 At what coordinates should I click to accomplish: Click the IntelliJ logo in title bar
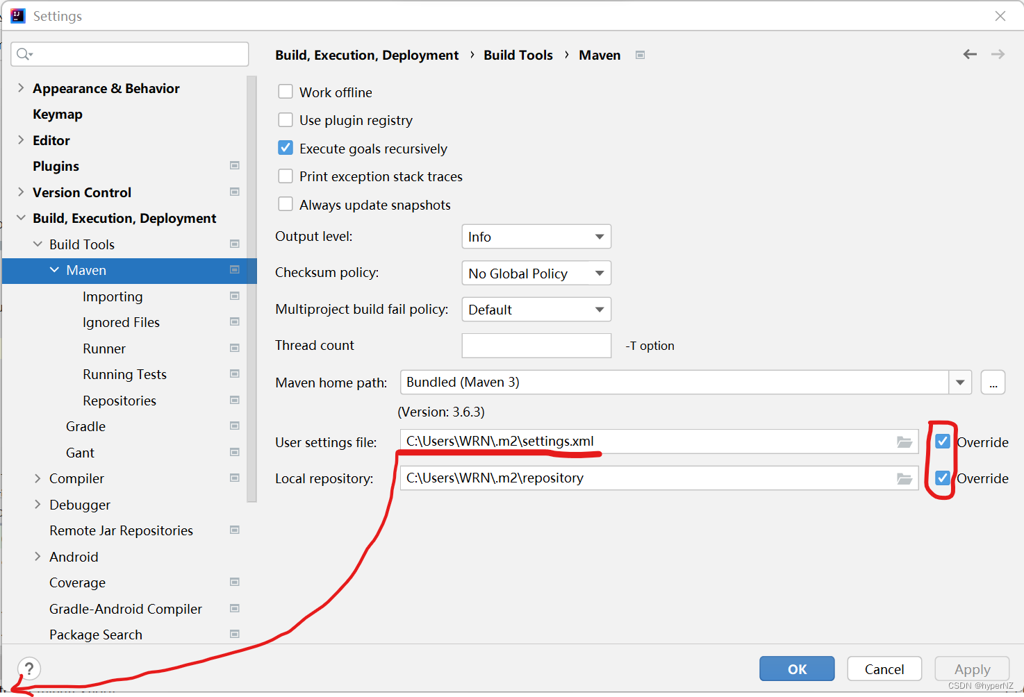point(18,16)
